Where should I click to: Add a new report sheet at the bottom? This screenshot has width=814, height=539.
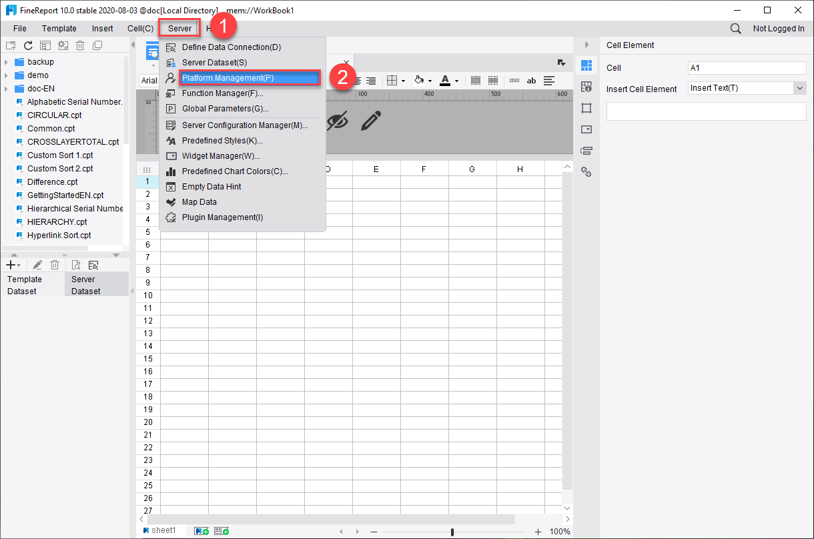pyautogui.click(x=201, y=530)
